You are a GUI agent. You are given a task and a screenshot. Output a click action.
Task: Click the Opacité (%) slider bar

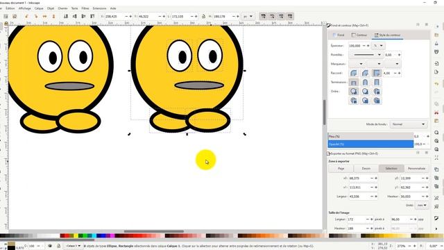point(370,144)
